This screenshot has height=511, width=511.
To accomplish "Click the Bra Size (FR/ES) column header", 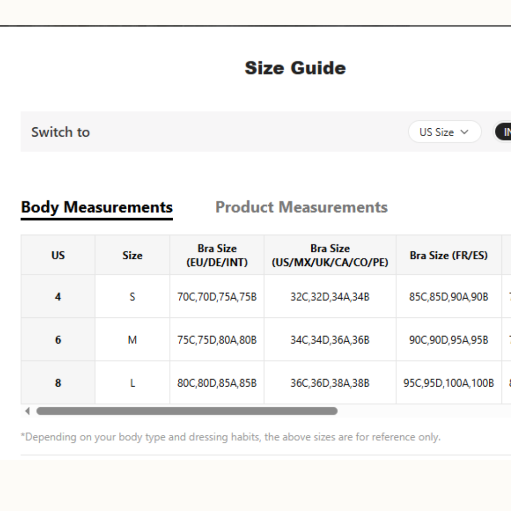I will click(x=449, y=255).
